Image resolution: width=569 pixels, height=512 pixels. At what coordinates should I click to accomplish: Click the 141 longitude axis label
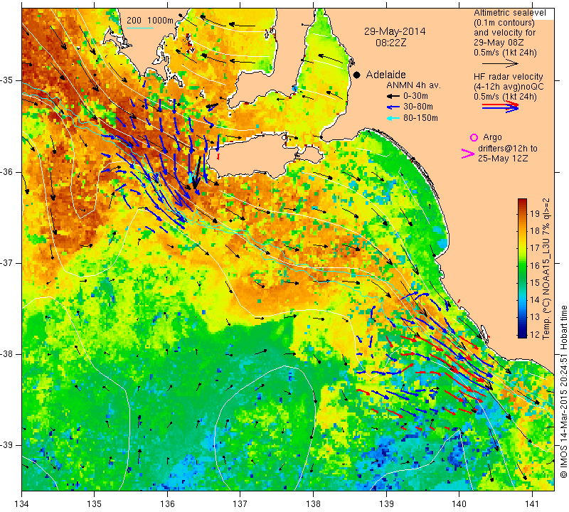tap(532, 504)
